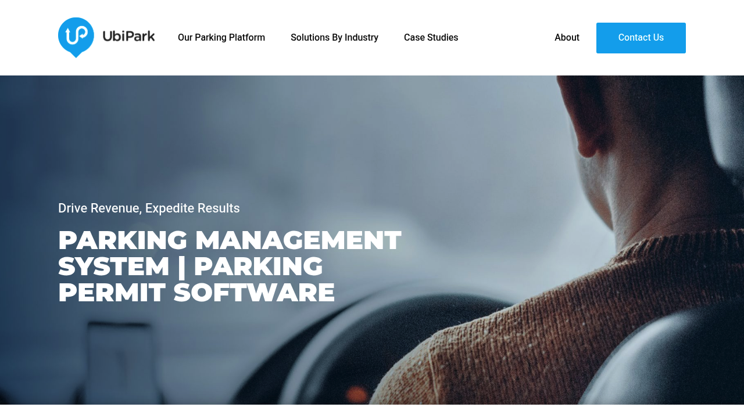The image size is (744, 418).
Task: Click the Expedite Results text
Action: [192, 207]
